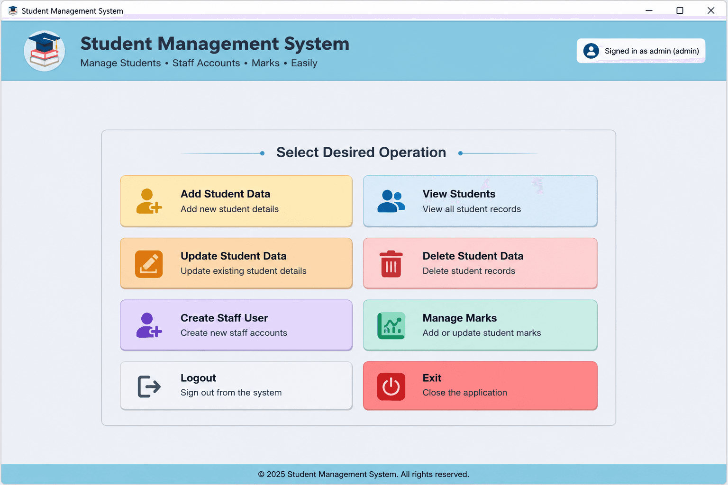Minimize the Student Management System window
Screen dimensions: 728x485
[x=649, y=10]
